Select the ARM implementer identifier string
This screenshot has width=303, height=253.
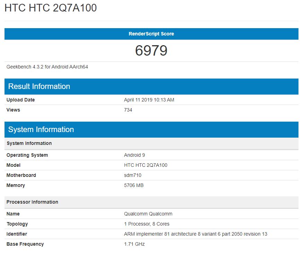pyautogui.click(x=195, y=234)
